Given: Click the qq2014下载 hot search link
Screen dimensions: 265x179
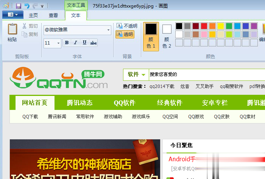Looking at the screenshot, I should (162, 86).
